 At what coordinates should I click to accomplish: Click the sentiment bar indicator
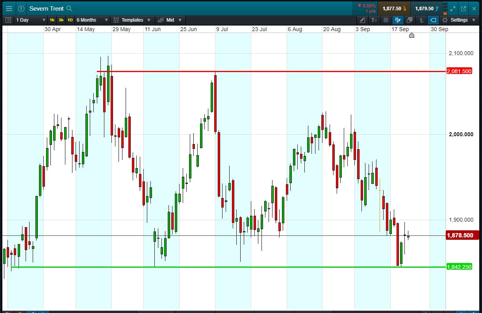(x=445, y=8)
